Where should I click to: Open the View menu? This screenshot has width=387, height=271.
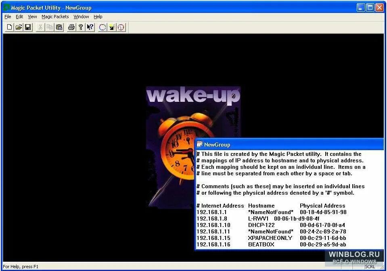click(x=32, y=17)
